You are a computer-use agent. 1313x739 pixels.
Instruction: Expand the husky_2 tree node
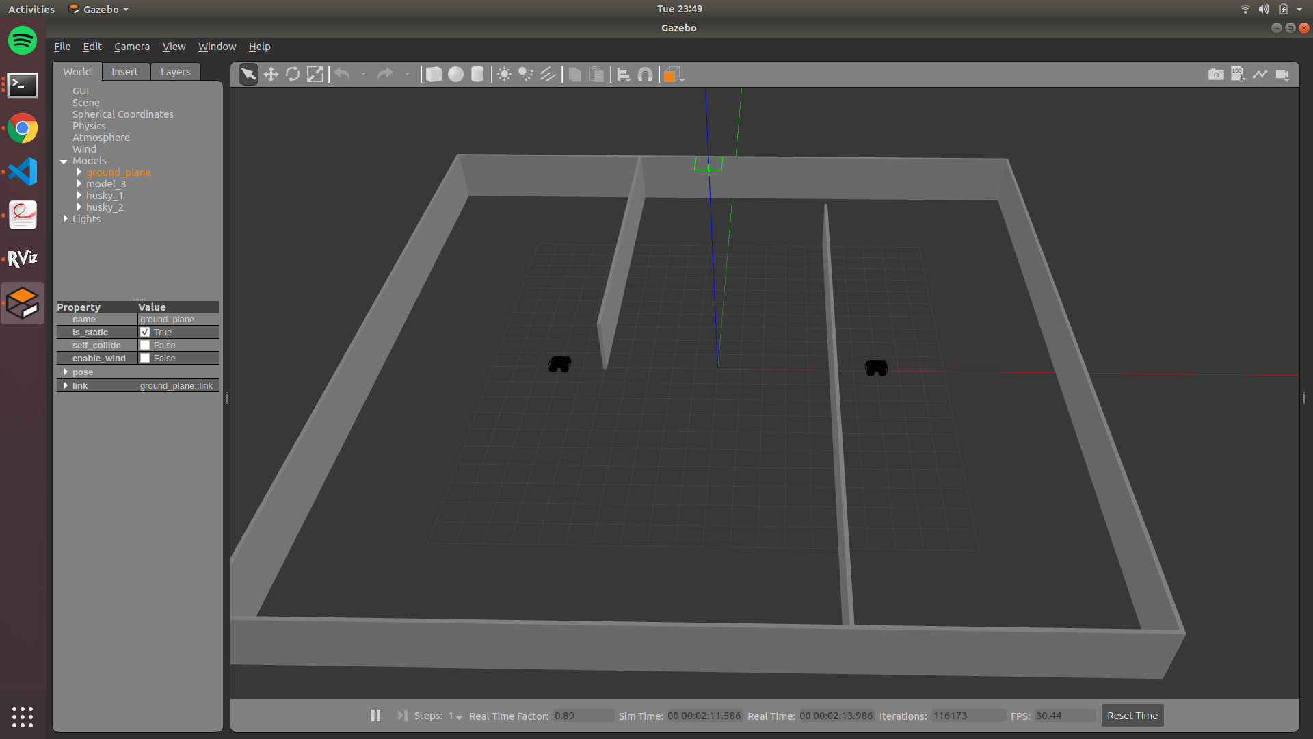pyautogui.click(x=79, y=207)
